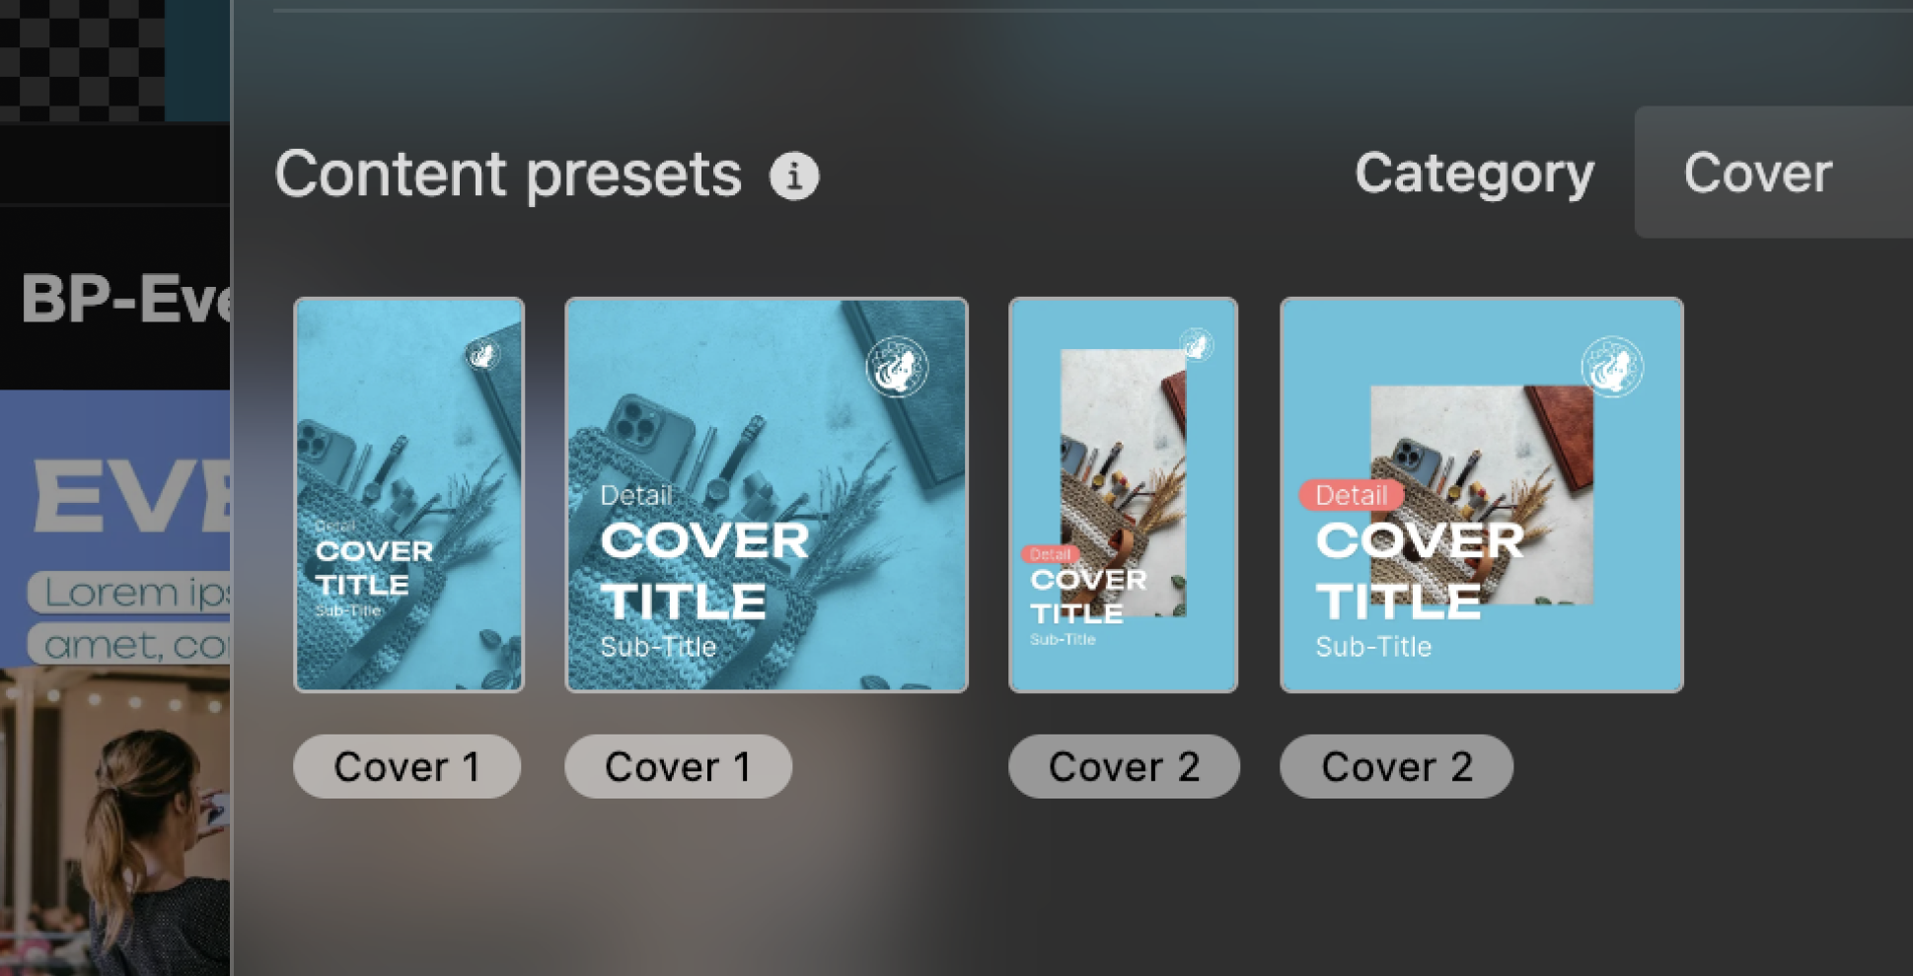The image size is (1913, 976).
Task: Click the info icon beside Content presets
Action: [794, 176]
